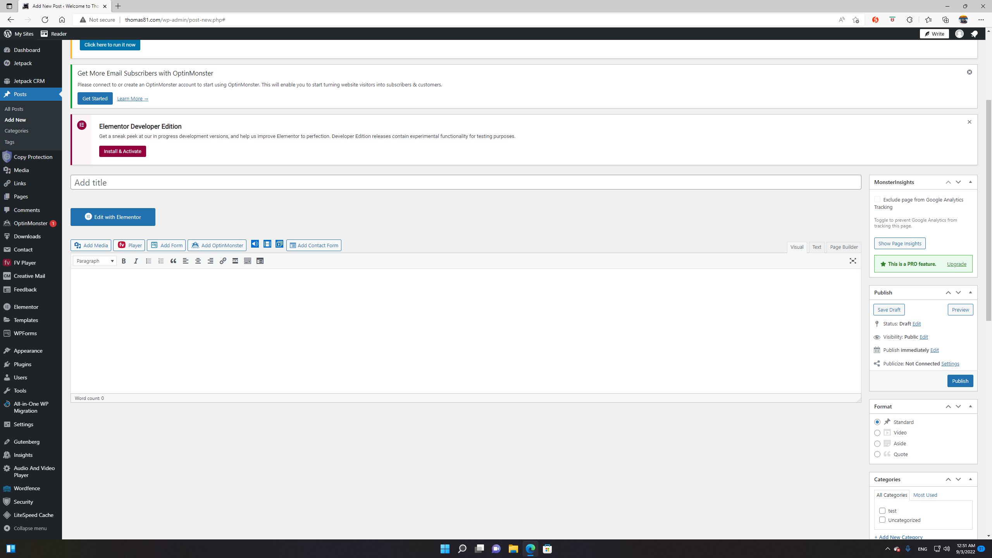Select Aside post format

pyautogui.click(x=877, y=444)
